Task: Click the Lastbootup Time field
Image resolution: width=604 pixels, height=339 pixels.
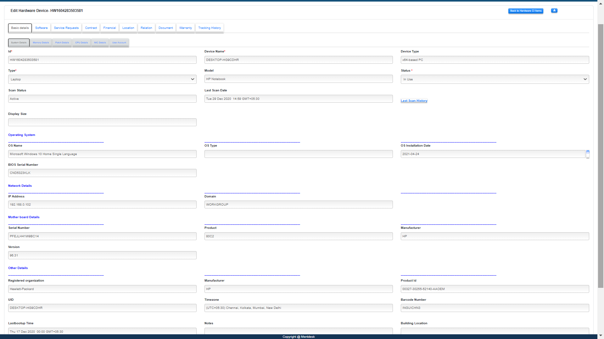Action: [102, 331]
